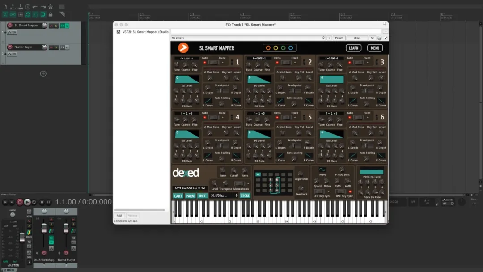Toggle the plugin bypass checkbox at top right
The height and width of the screenshot is (272, 483).
pyautogui.click(x=386, y=38)
